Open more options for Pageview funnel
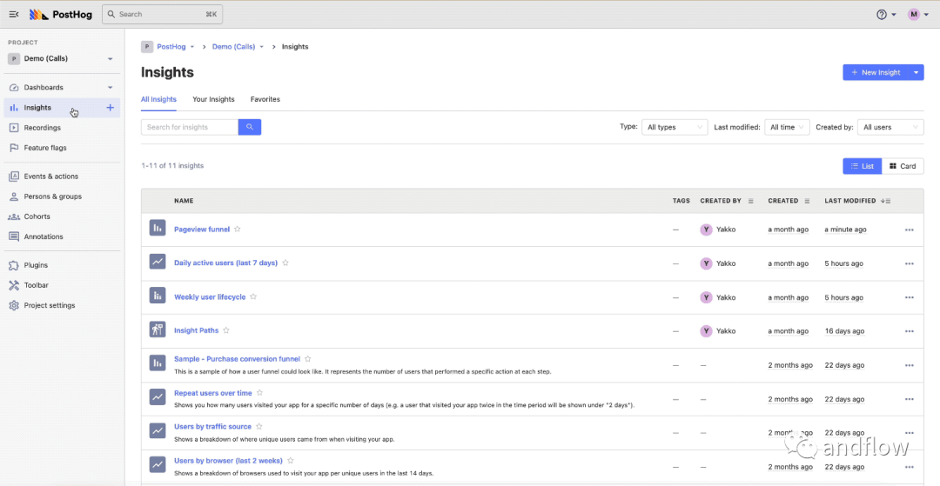Viewport: 940px width, 486px height. click(x=909, y=230)
